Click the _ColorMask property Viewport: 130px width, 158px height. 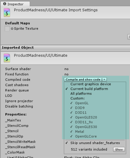[15, 152]
